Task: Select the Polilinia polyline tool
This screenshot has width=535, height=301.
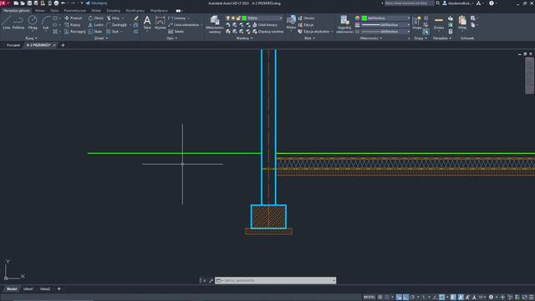Action: [x=18, y=23]
